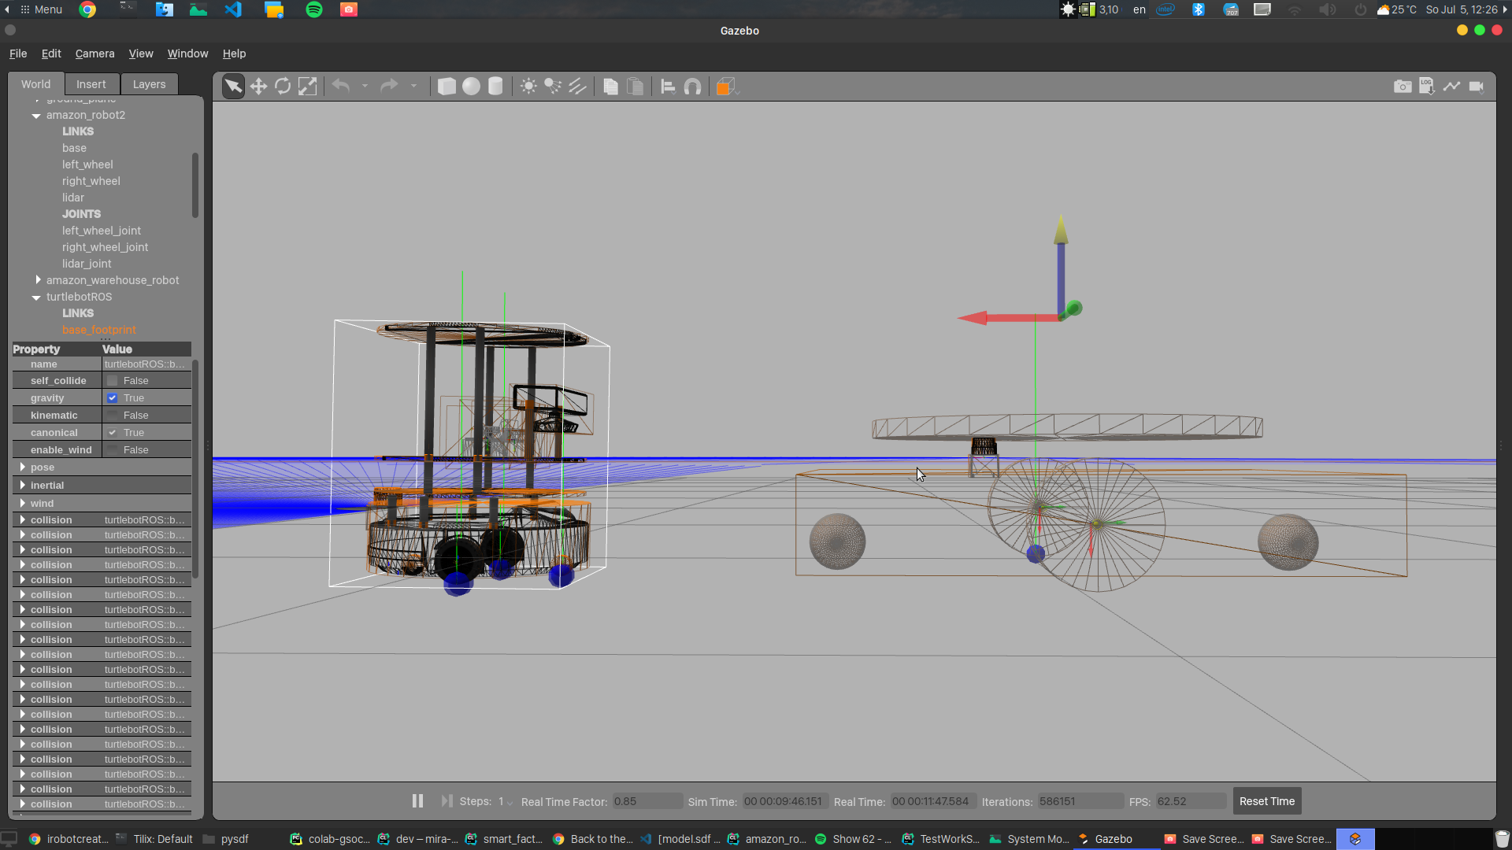
Task: Add a point light
Action: pyautogui.click(x=528, y=87)
